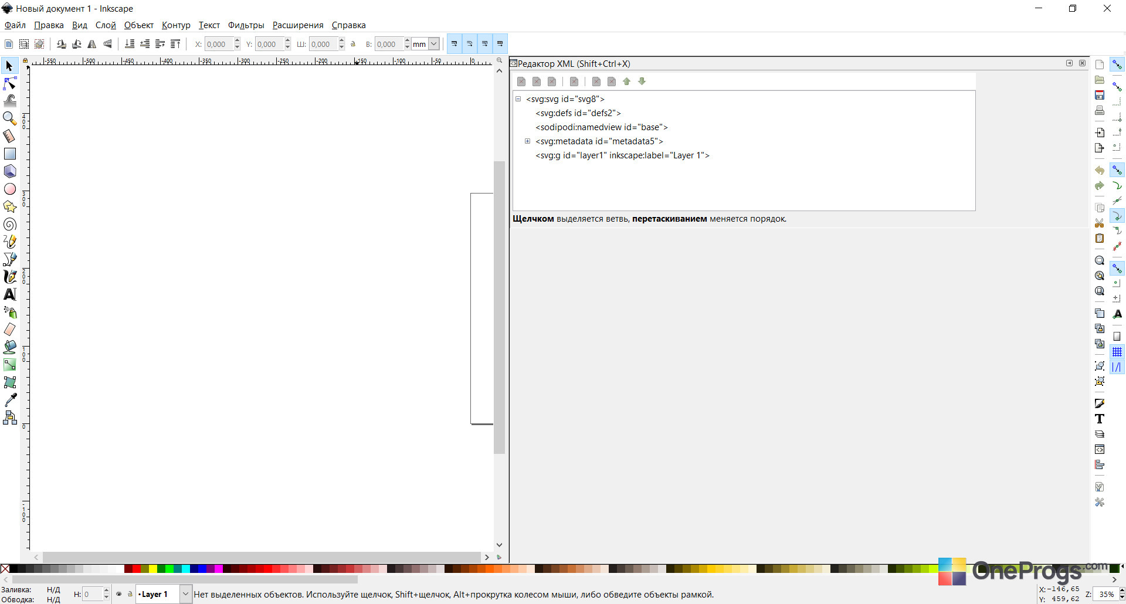The width and height of the screenshot is (1126, 604).
Task: Toggle snap to paths
Action: [1117, 185]
